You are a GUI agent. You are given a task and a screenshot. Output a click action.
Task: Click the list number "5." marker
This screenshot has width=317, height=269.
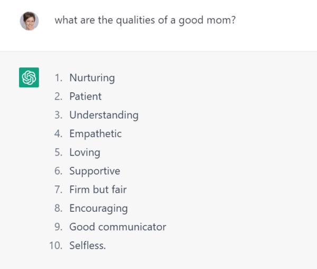click(58, 153)
